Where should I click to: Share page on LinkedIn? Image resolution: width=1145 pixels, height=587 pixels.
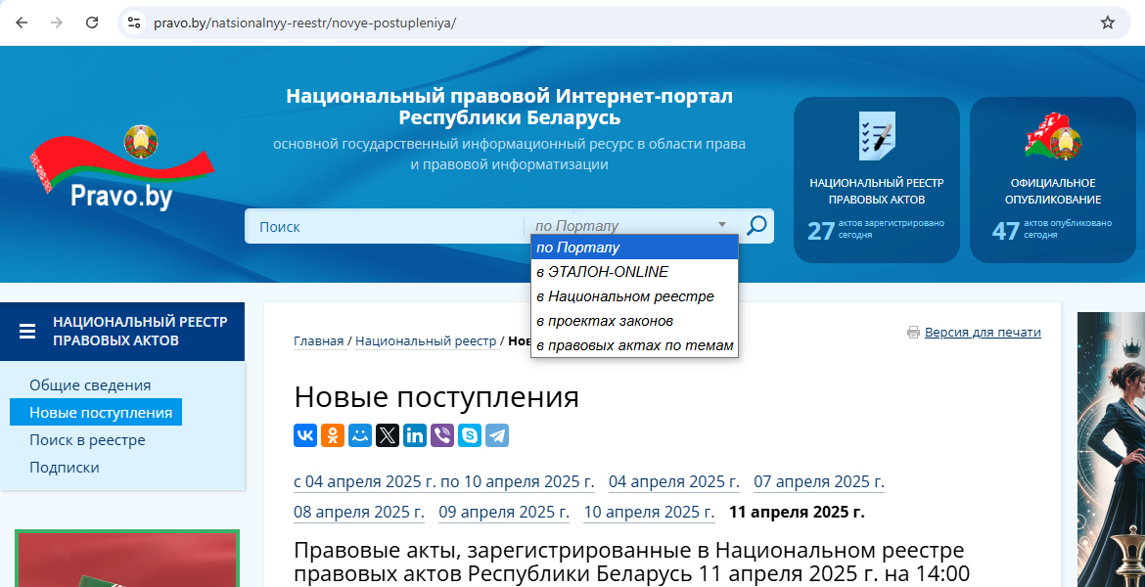click(415, 435)
